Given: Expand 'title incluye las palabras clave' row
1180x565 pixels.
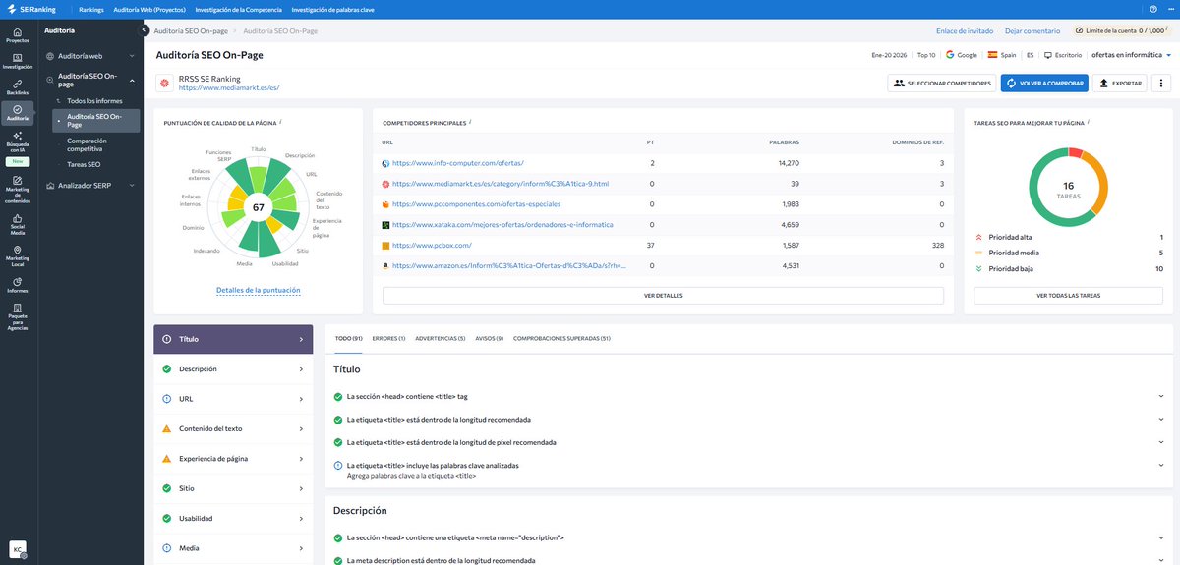Looking at the screenshot, I should pos(748,470).
